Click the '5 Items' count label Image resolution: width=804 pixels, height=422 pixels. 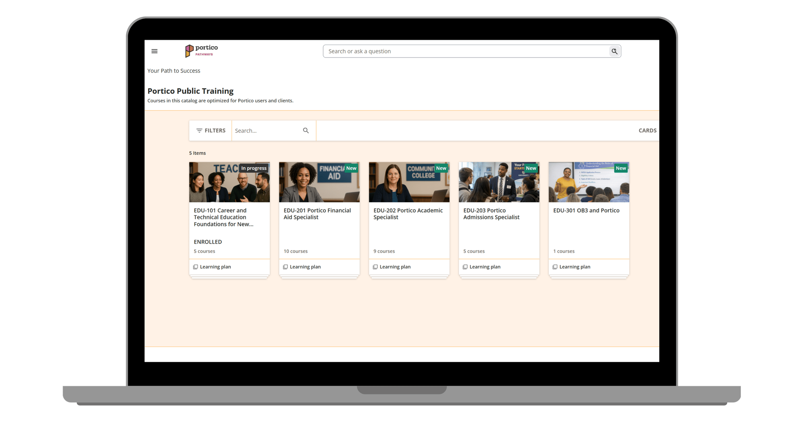click(x=197, y=153)
